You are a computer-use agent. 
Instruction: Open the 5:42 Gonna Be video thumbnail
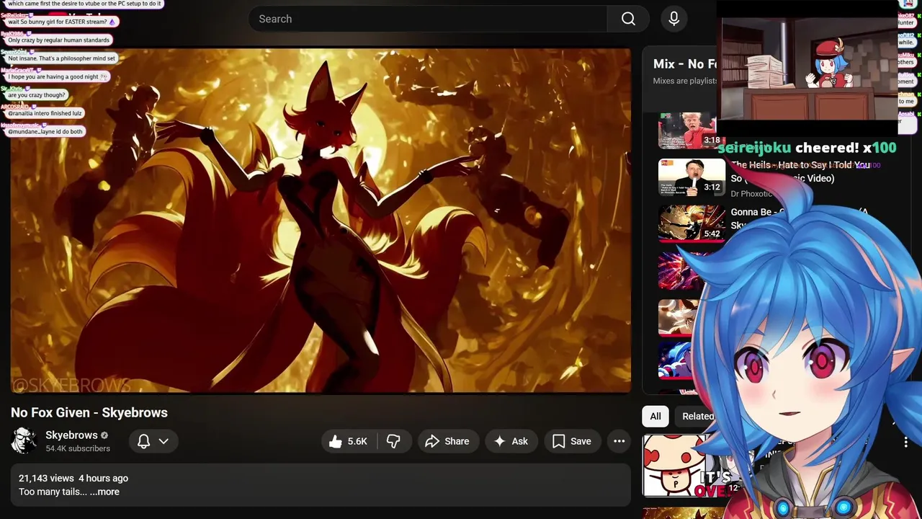[691, 223]
